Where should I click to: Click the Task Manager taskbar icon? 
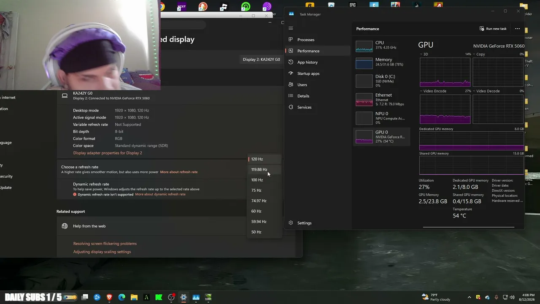196,297
